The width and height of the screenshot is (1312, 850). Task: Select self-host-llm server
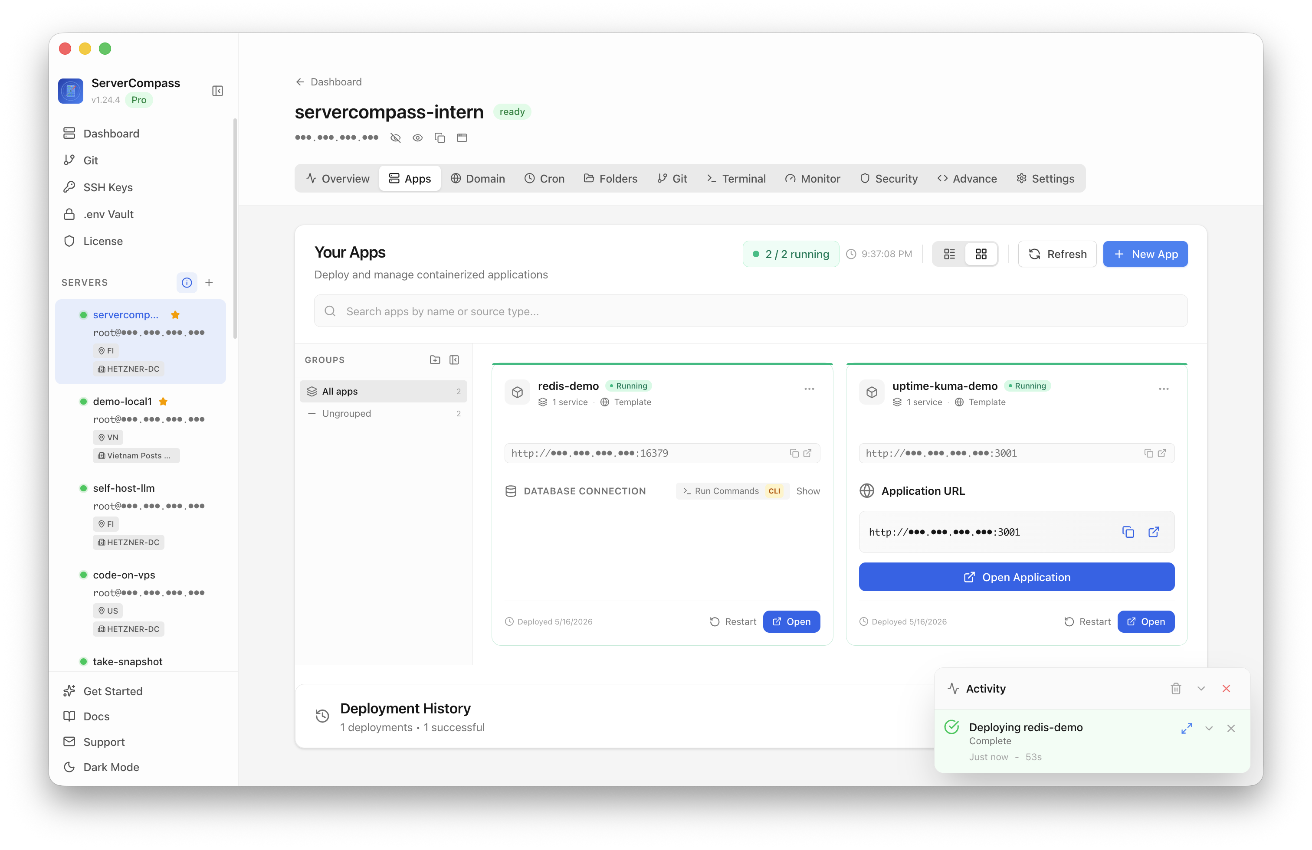[141, 514]
